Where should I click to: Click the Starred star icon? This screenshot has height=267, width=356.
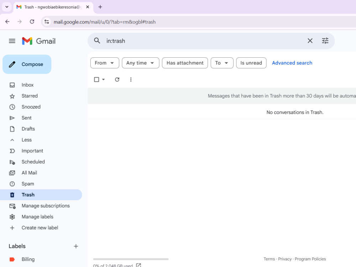click(x=12, y=96)
